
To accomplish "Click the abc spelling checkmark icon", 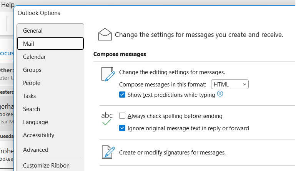I will pyautogui.click(x=107, y=119).
